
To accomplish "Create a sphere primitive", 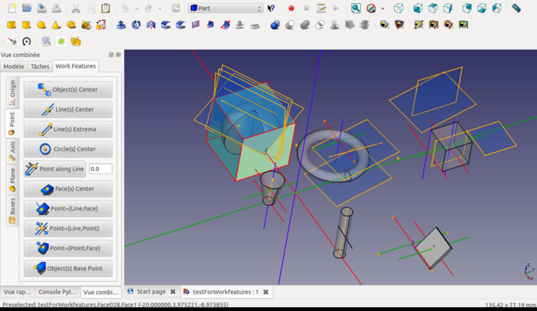I will [x=41, y=25].
